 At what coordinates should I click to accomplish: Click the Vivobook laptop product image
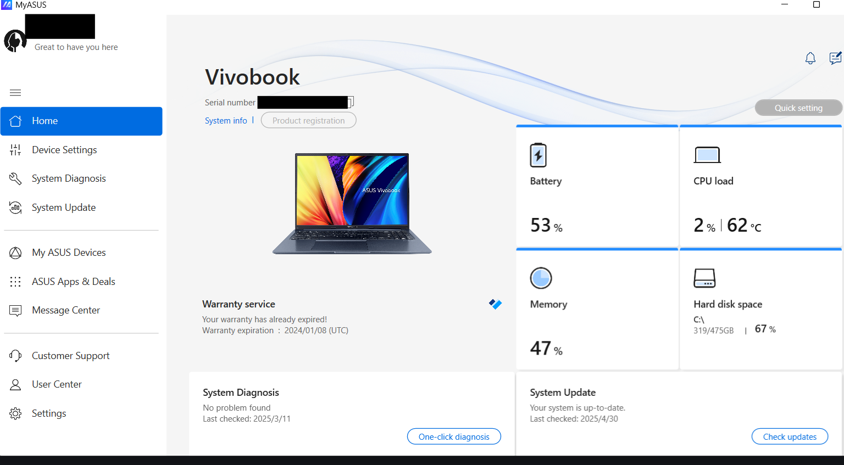[352, 204]
